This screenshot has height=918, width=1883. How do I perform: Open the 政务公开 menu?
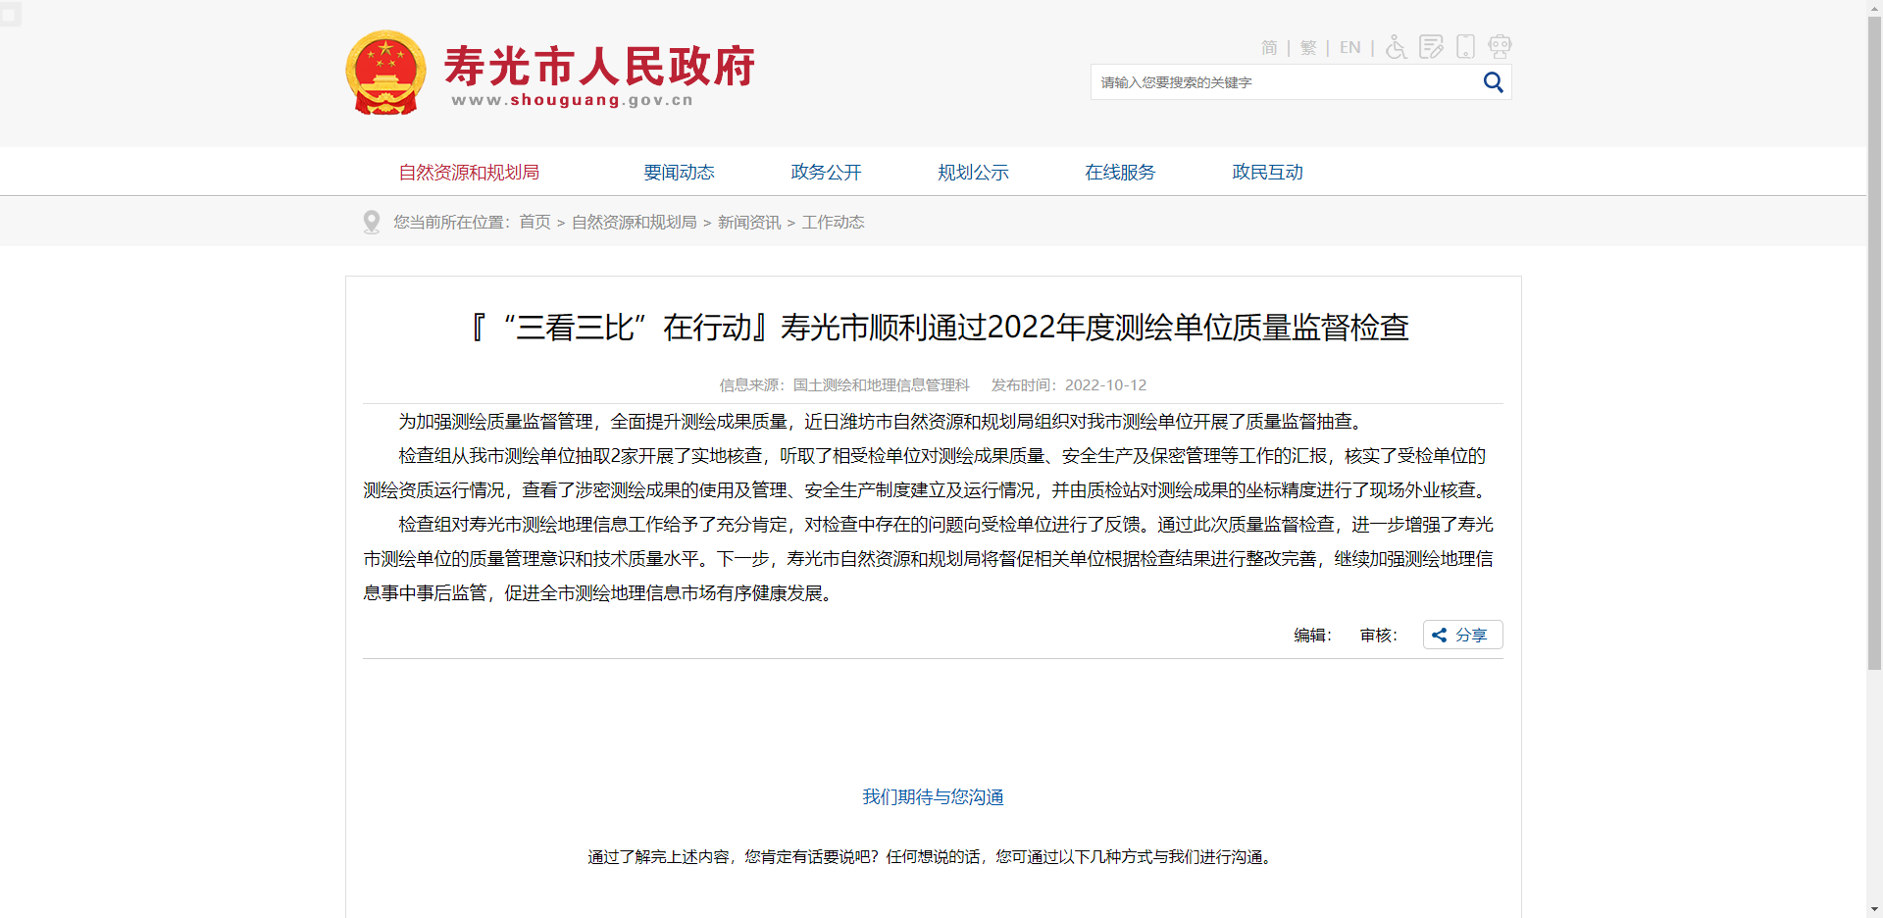pyautogui.click(x=825, y=172)
